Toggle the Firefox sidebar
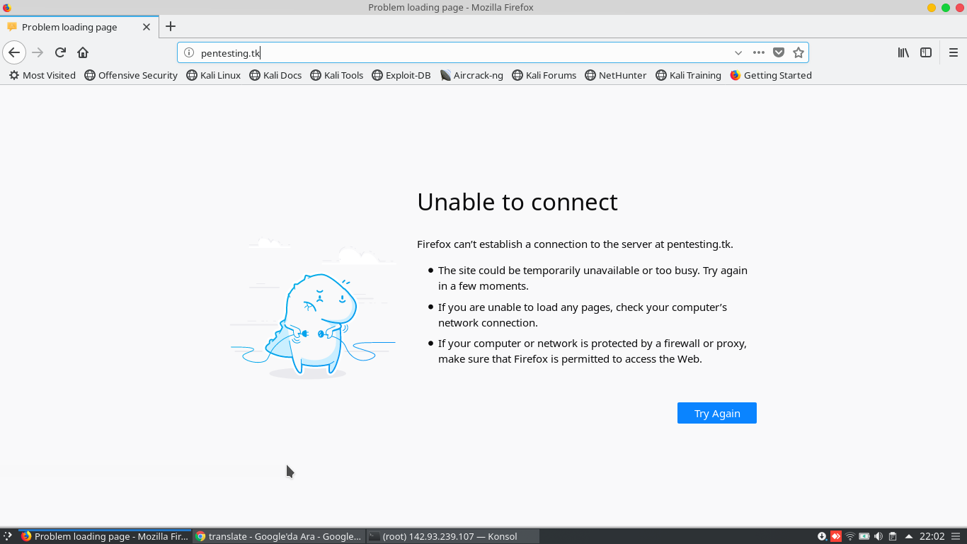The width and height of the screenshot is (967, 544). pos(926,52)
